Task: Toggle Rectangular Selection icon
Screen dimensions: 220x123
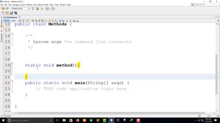Action: coord(46,21)
